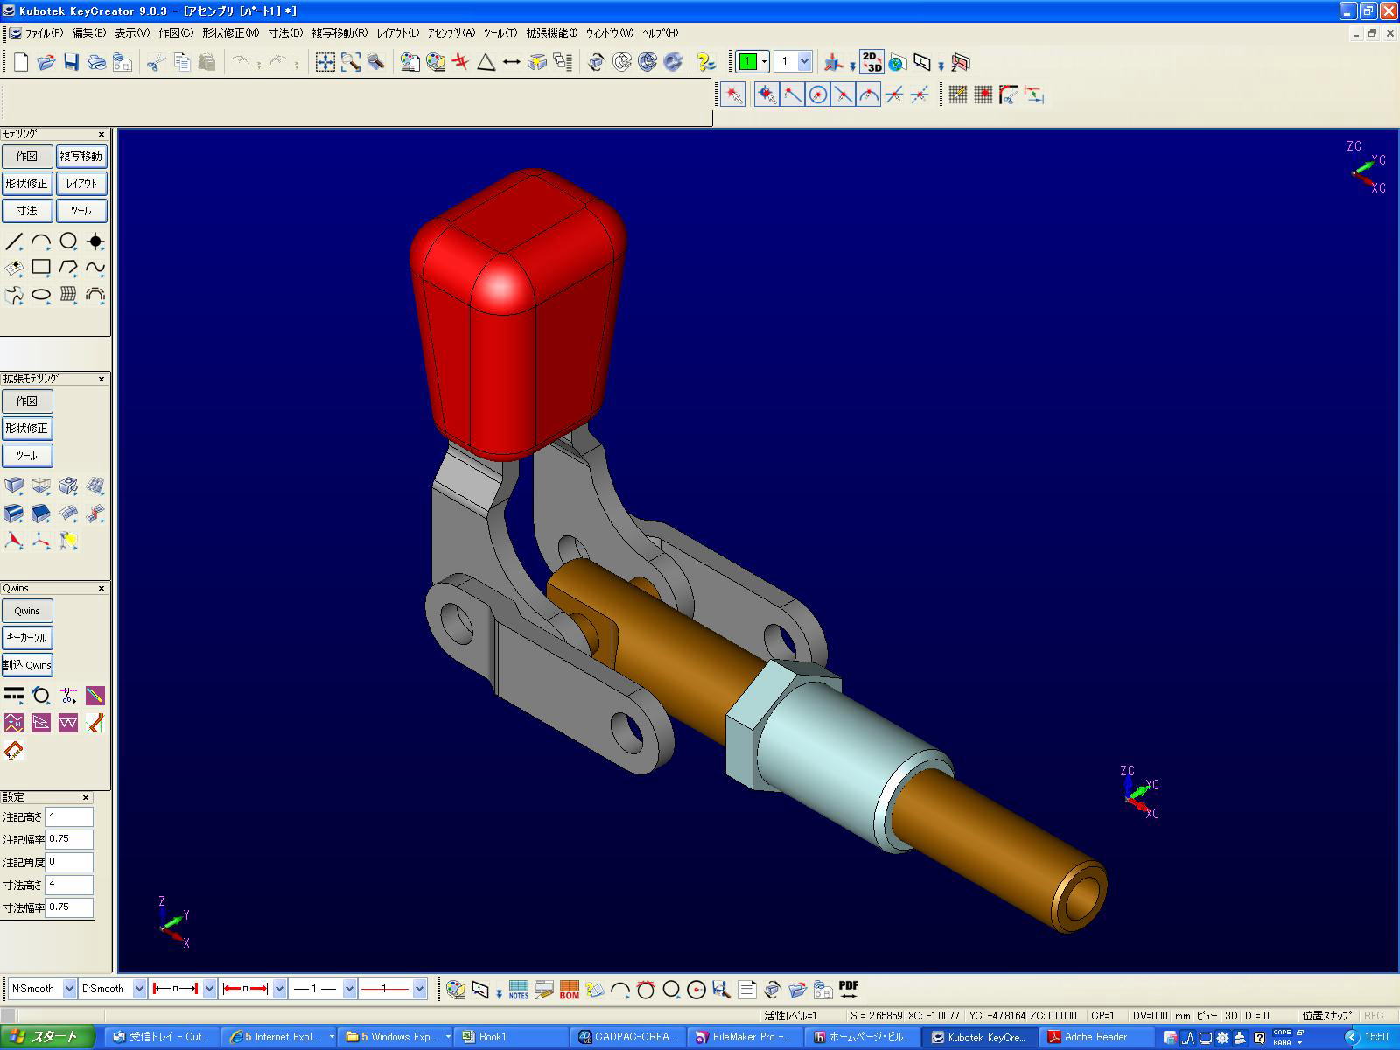Image resolution: width=1400 pixels, height=1050 pixels.
Task: Expand the level number 1 dropdown
Action: (804, 61)
